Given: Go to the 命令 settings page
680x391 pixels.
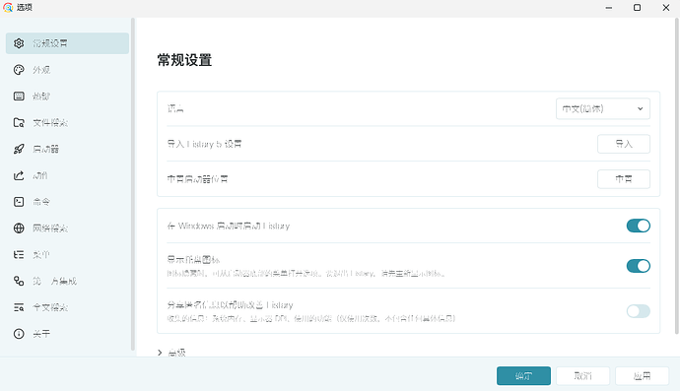Looking at the screenshot, I should (x=67, y=202).
